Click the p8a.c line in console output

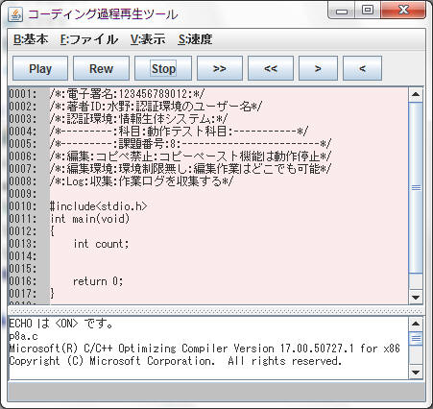(x=23, y=336)
